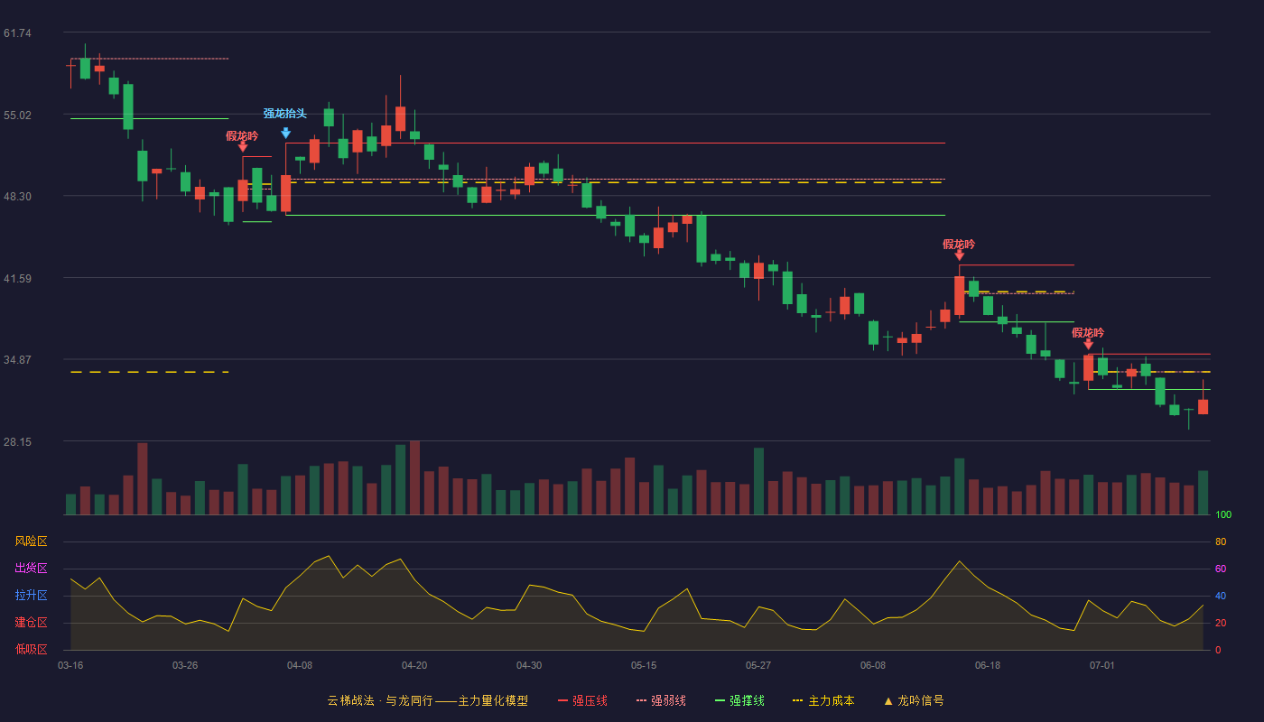Click the blue 强龙抬头 arrow marker
Screen dimensions: 1264x722
click(285, 133)
